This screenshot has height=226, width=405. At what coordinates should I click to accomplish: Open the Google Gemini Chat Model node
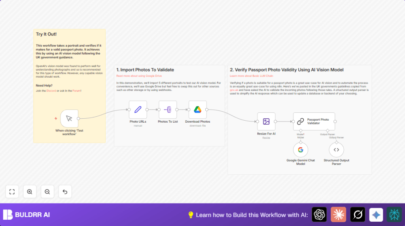301,150
